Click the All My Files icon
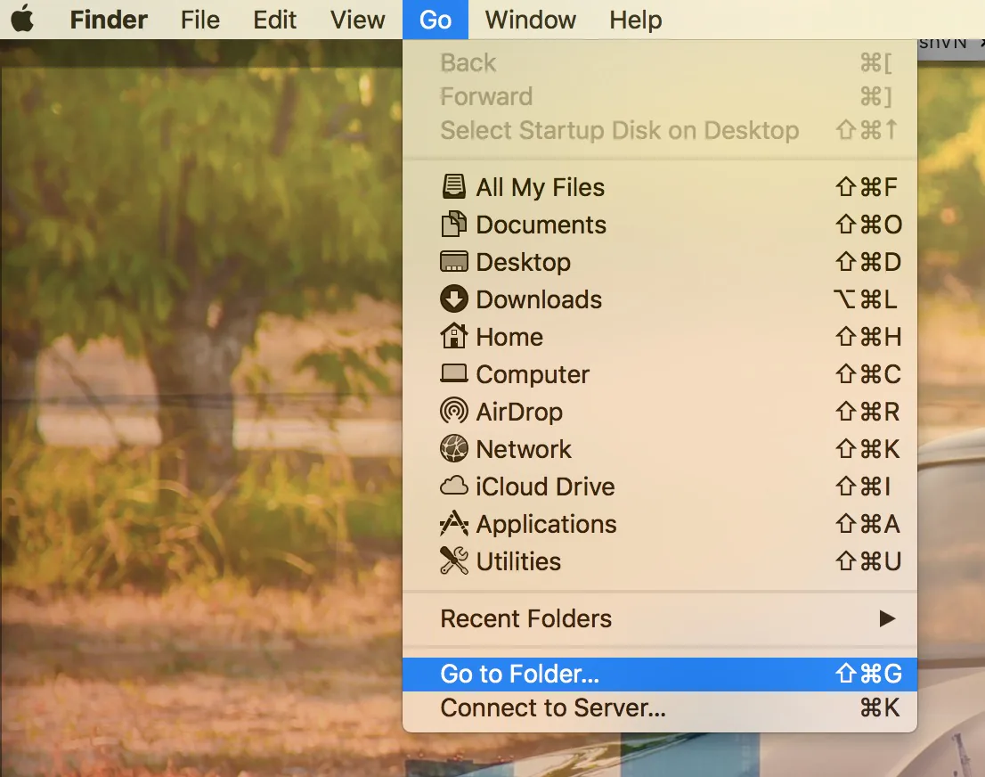The height and width of the screenshot is (777, 985). click(453, 187)
